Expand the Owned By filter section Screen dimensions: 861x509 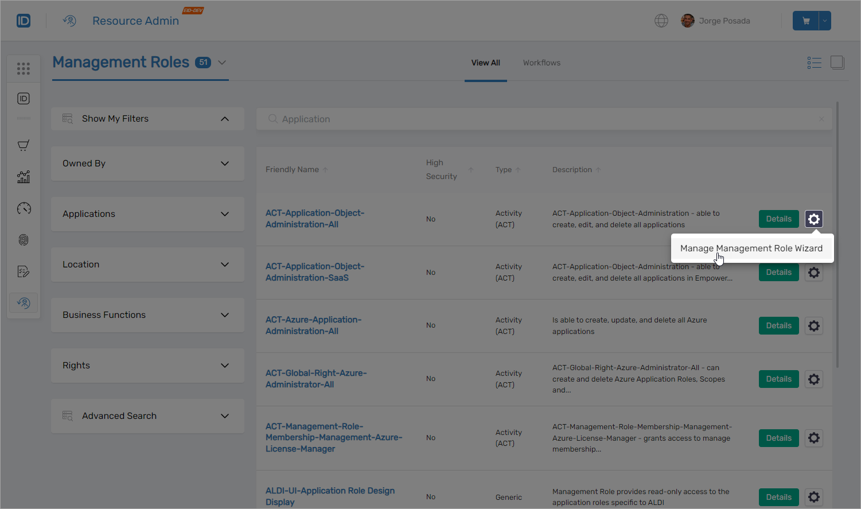[x=147, y=163]
